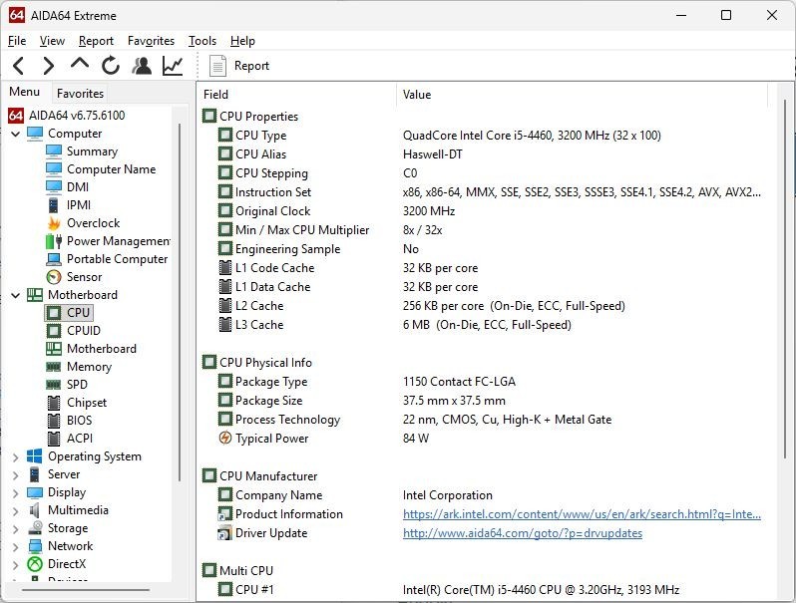Select the 'Haswell-DT' CPU Alias value

click(x=433, y=154)
